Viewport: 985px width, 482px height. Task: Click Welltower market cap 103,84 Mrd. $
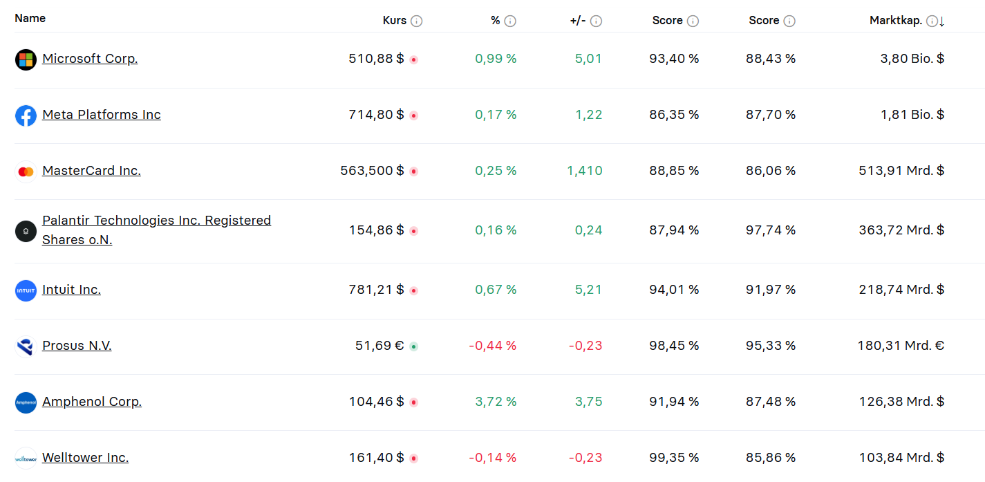click(901, 457)
